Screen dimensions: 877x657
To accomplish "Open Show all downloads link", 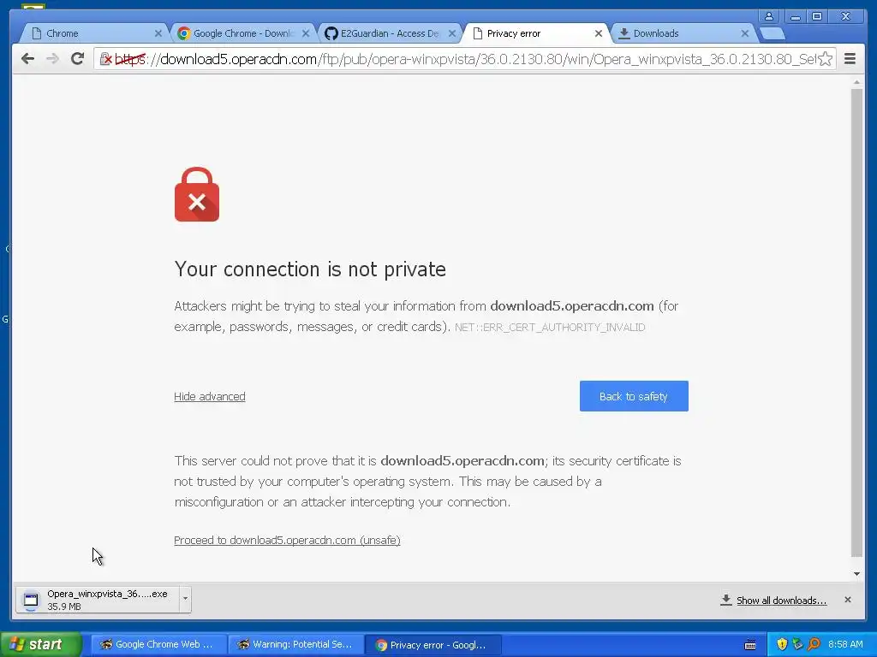I will tap(781, 600).
